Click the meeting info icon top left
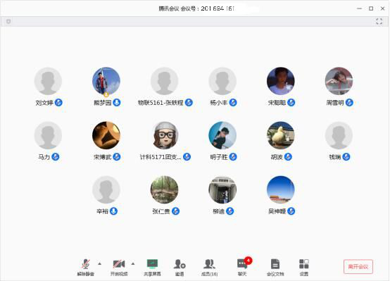The image size is (390, 281). pos(8,21)
